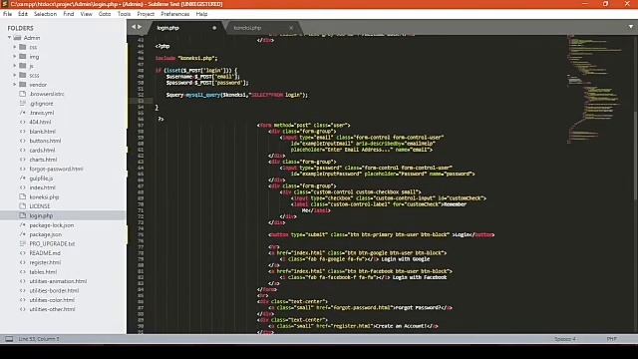Open register.html in the sidebar
This screenshot has width=638, height=359.
coord(45,262)
